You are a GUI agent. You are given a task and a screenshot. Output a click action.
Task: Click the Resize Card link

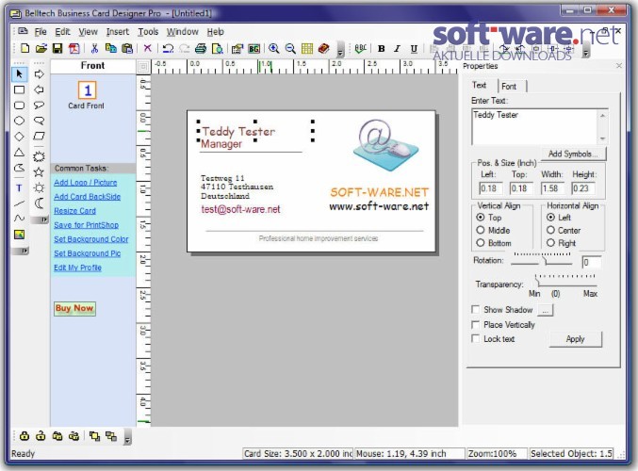click(74, 211)
